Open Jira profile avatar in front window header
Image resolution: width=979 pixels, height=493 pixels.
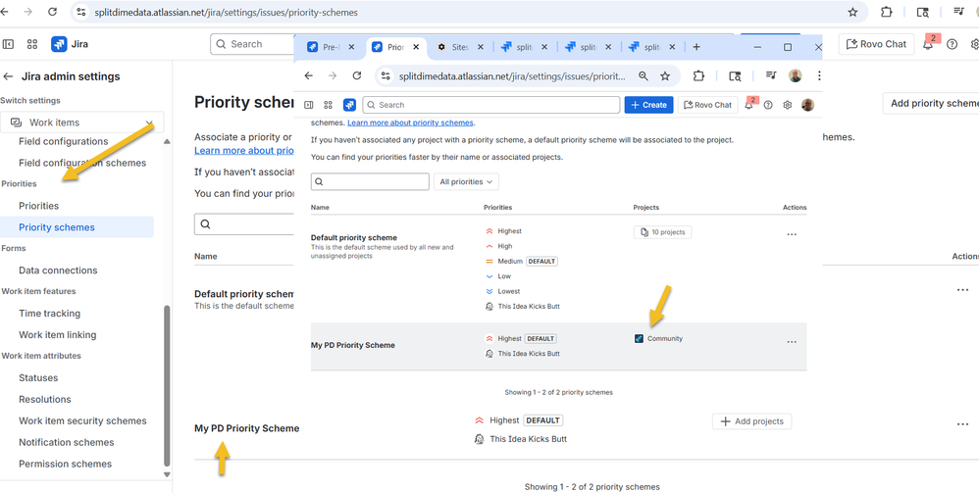[807, 105]
